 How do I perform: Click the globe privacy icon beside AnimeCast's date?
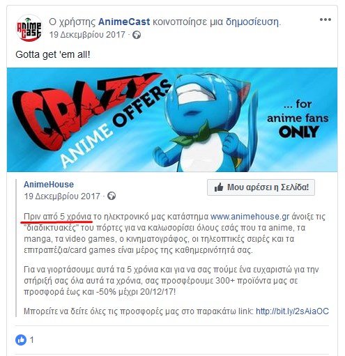tap(137, 35)
